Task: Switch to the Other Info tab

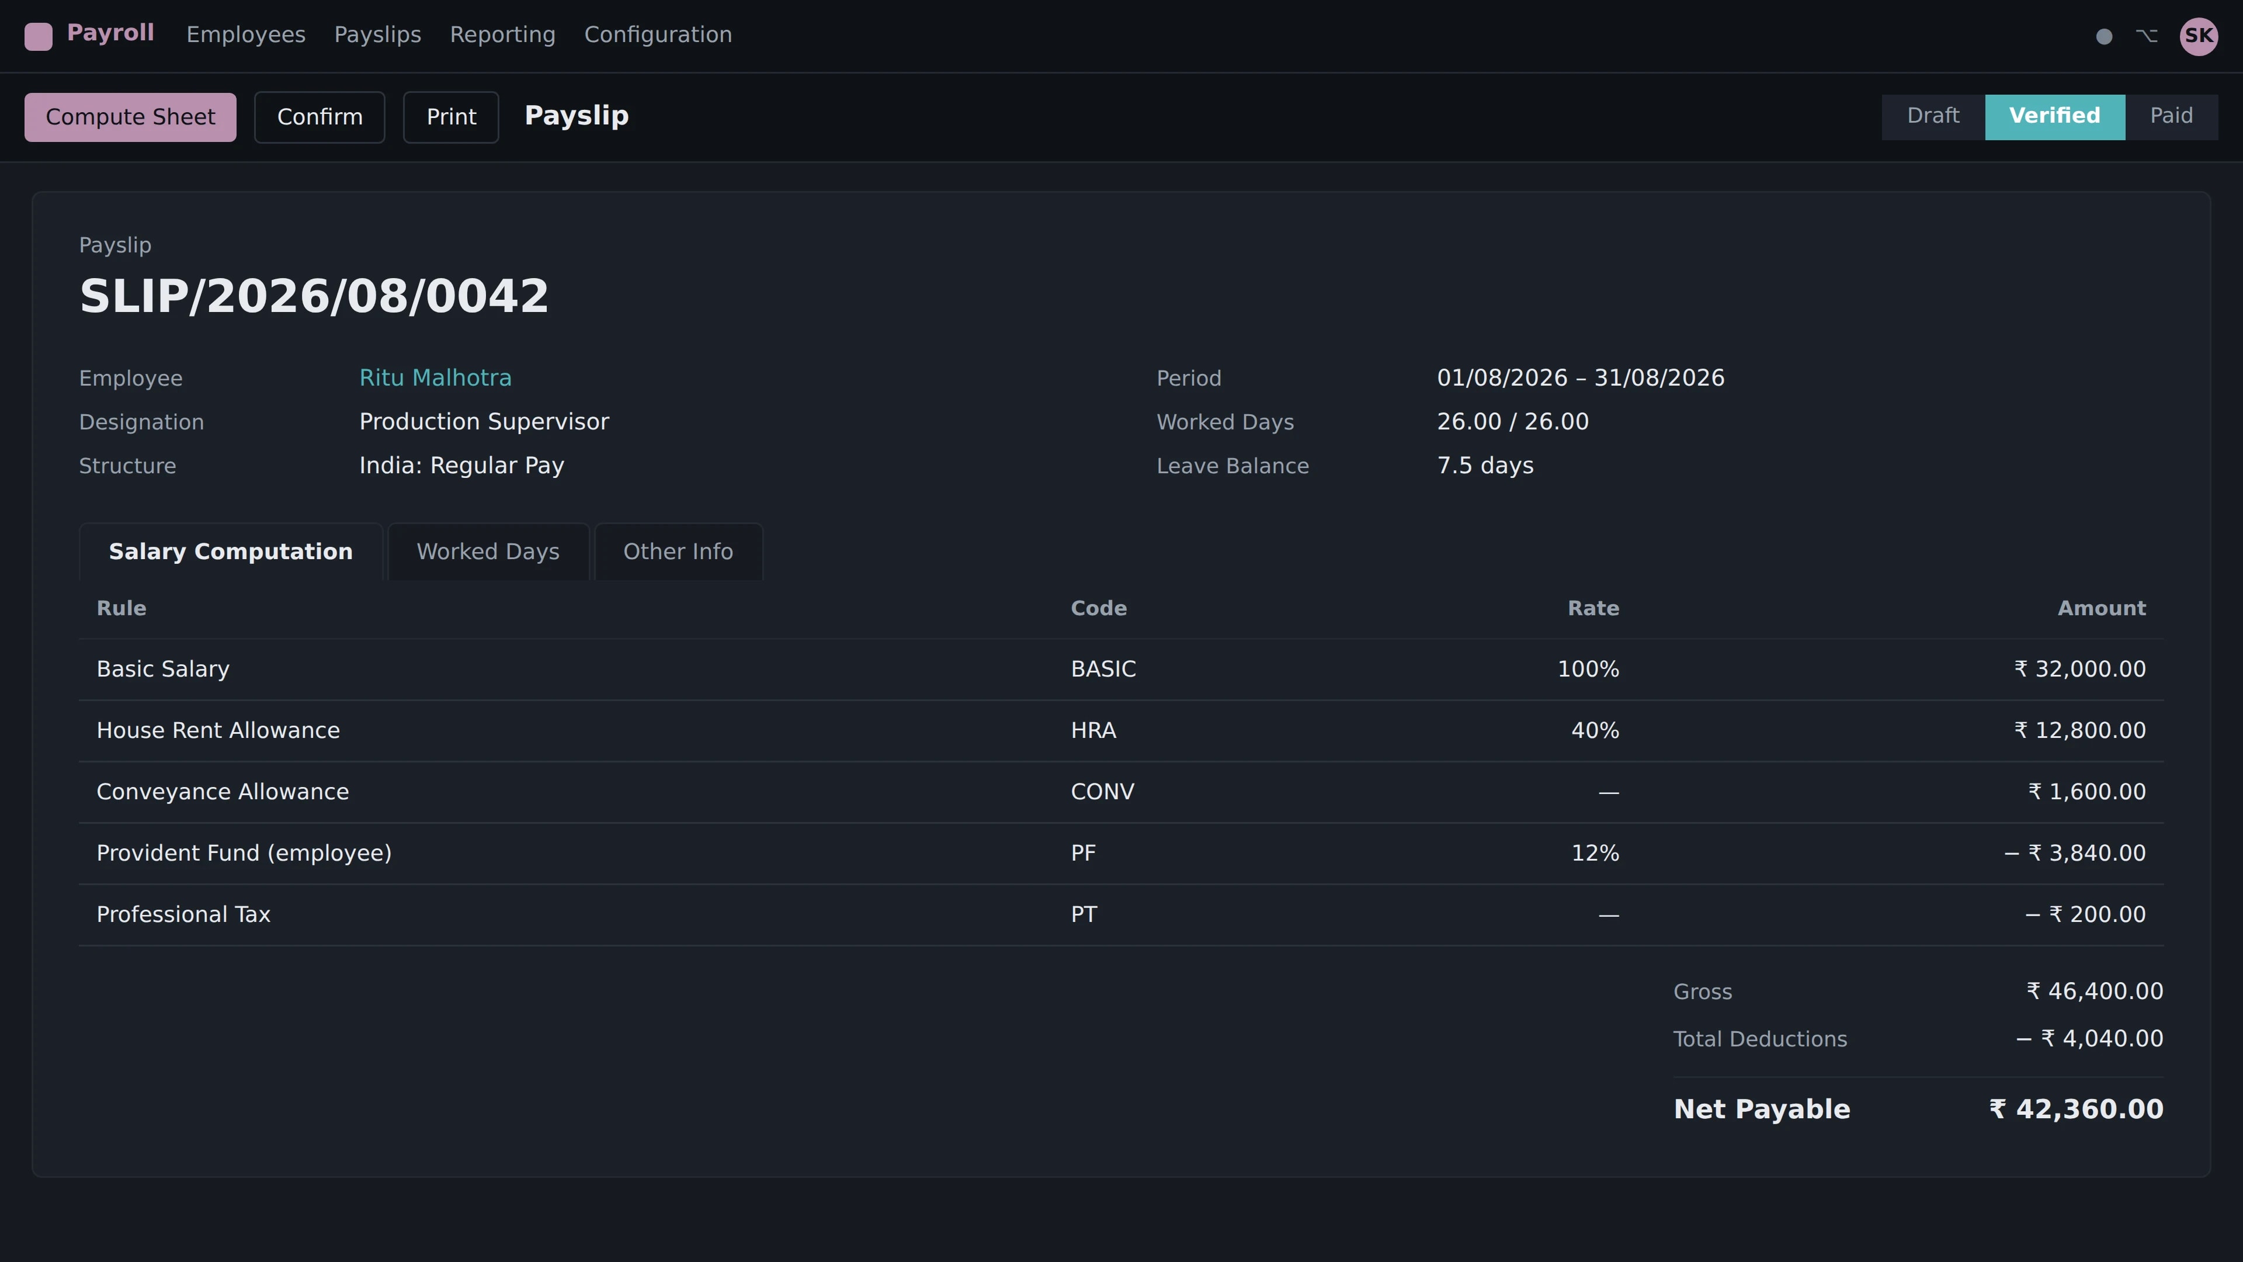Action: click(x=678, y=552)
